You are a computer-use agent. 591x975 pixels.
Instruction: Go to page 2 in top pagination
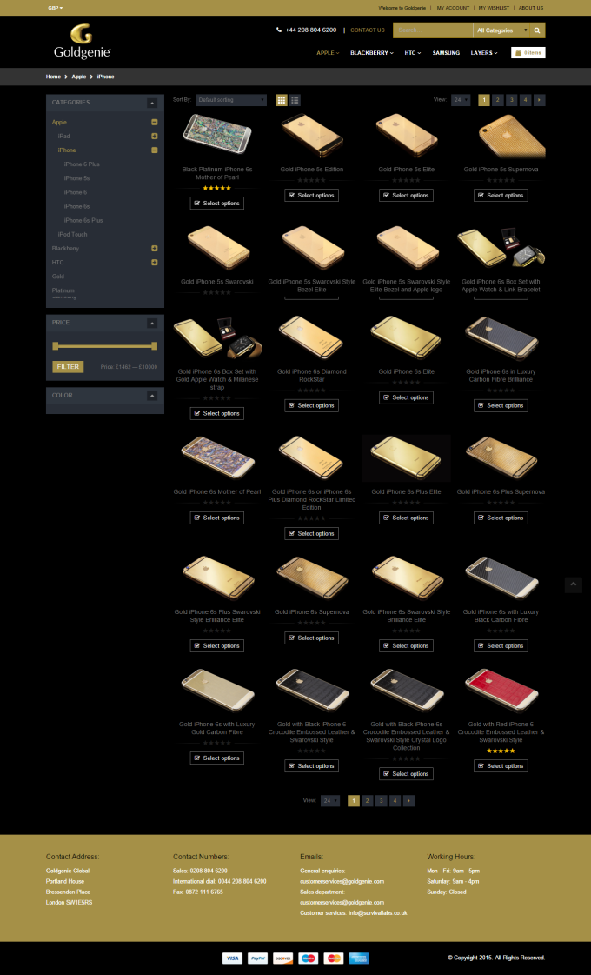(x=498, y=100)
